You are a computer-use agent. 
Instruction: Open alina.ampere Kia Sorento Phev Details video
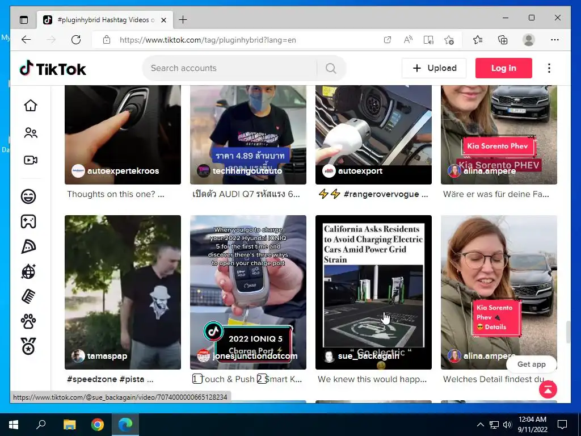(x=499, y=292)
